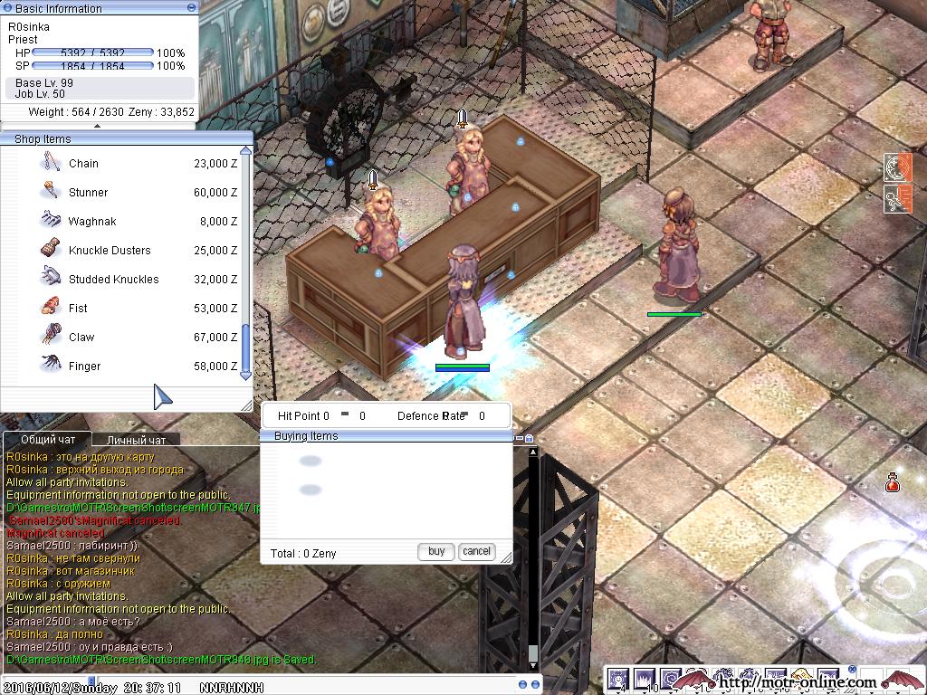
Task: Click Shop Items scrollbar up arrow
Action: [x=245, y=151]
